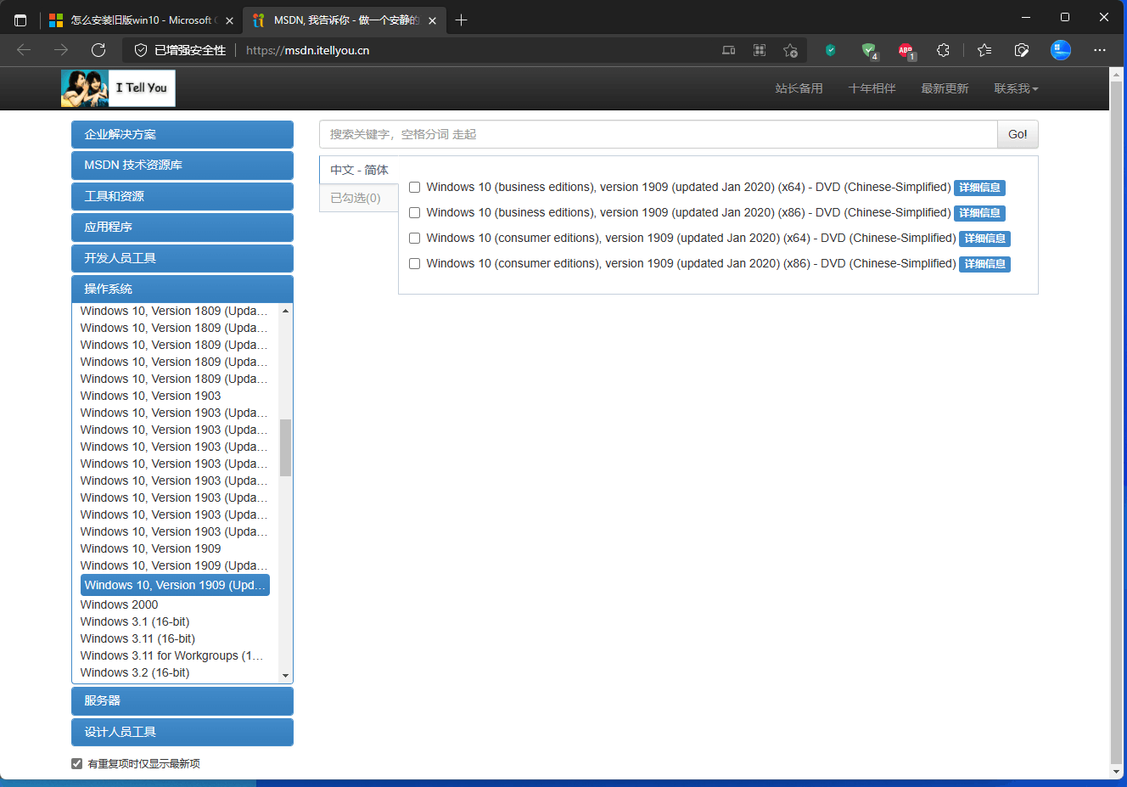
Task: Open 详细信息 for consumer editions x64
Action: (984, 239)
